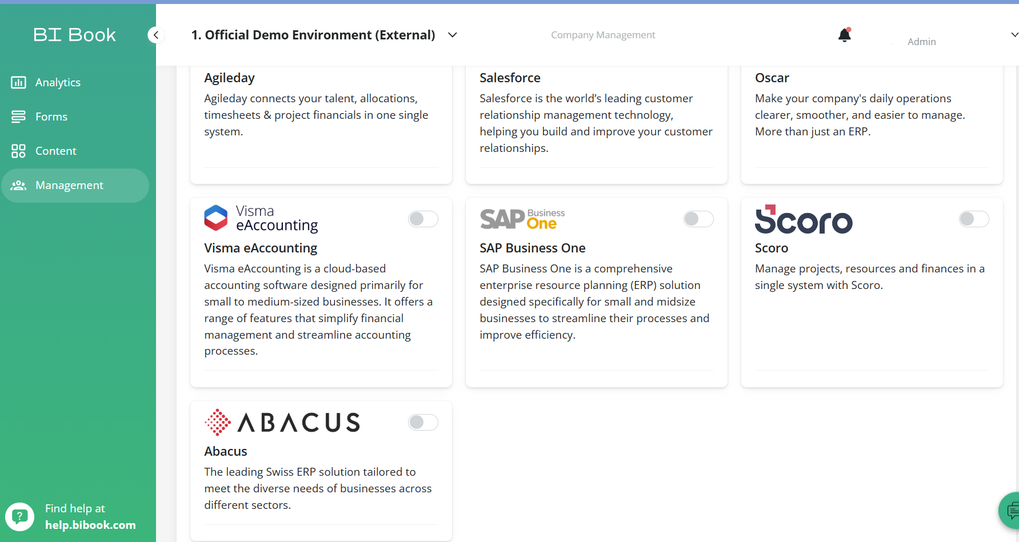This screenshot has height=542, width=1019.
Task: Click the Analytics chart icon
Action: [x=18, y=82]
